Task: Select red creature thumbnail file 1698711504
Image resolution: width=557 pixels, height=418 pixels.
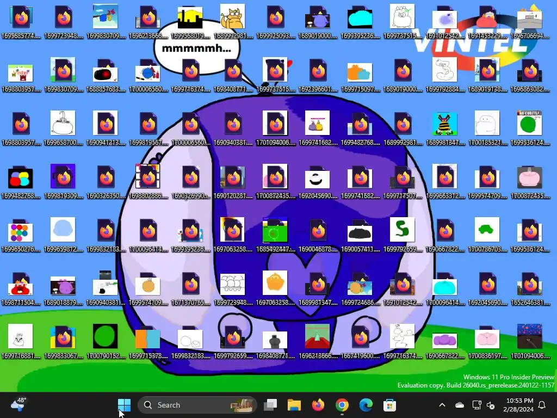Action: point(21,288)
